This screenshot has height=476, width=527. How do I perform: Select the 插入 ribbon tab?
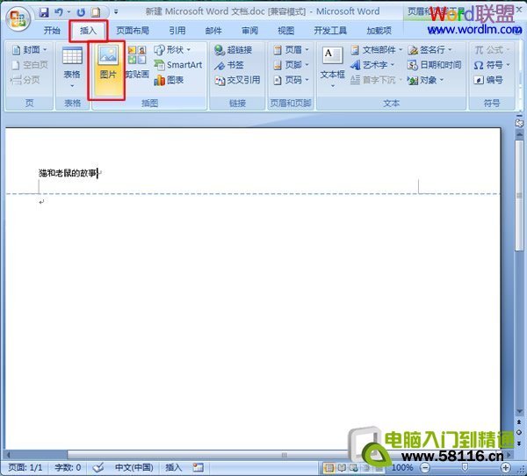[x=88, y=31]
